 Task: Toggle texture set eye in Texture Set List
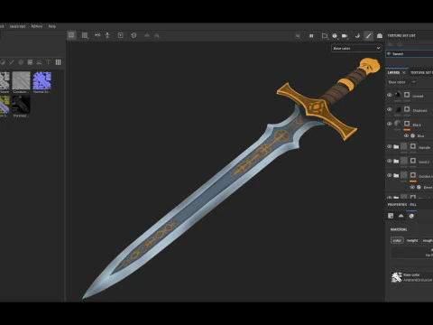(x=389, y=53)
